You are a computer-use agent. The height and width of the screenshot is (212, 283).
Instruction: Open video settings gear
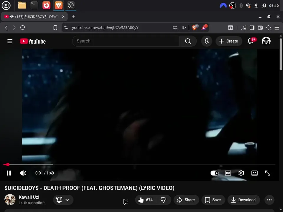(x=241, y=173)
